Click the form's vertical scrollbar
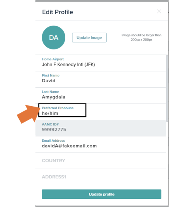Viewport: 189px width, 207px height. (167, 88)
